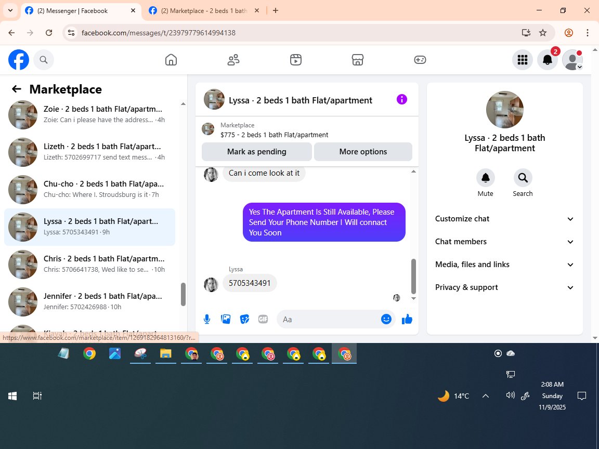Open a new Chrome tab
The height and width of the screenshot is (449, 599).
(x=276, y=11)
